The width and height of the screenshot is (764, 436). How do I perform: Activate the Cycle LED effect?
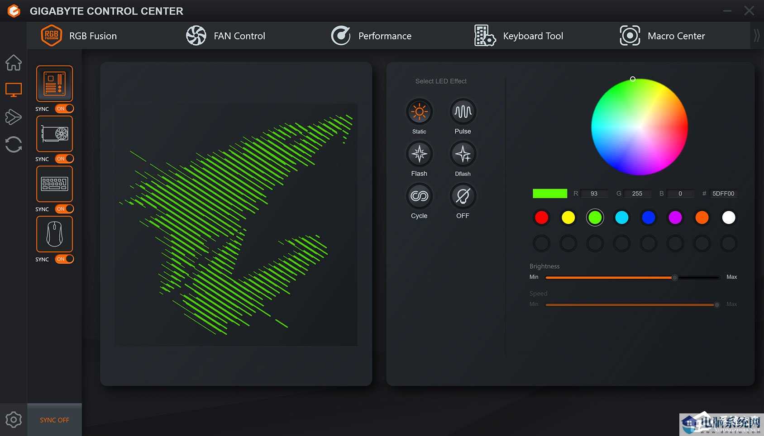point(419,196)
